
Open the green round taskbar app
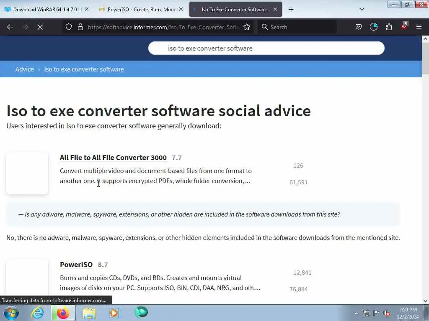coord(141,312)
